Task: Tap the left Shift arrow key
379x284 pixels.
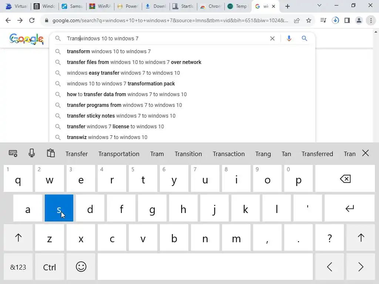Action: pyautogui.click(x=18, y=237)
